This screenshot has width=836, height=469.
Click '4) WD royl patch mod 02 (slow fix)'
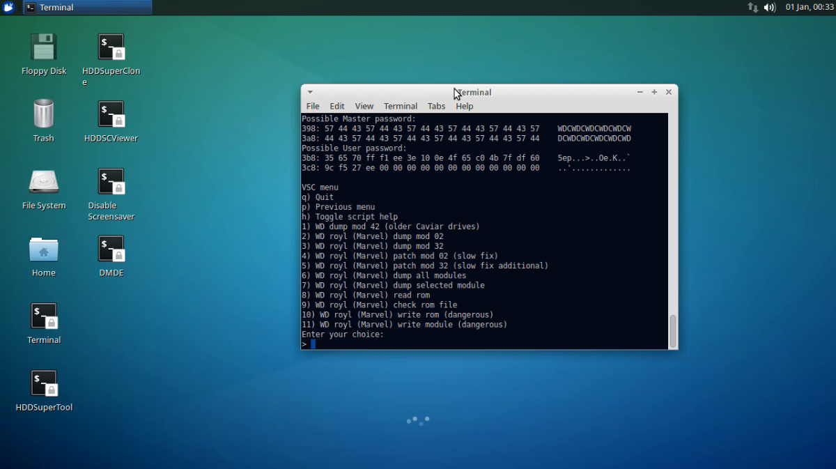tap(400, 256)
